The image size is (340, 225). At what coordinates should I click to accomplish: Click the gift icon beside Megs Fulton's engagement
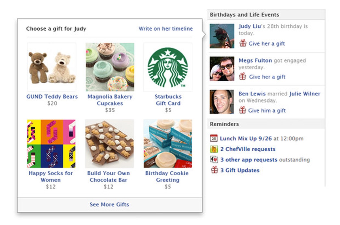click(243, 77)
